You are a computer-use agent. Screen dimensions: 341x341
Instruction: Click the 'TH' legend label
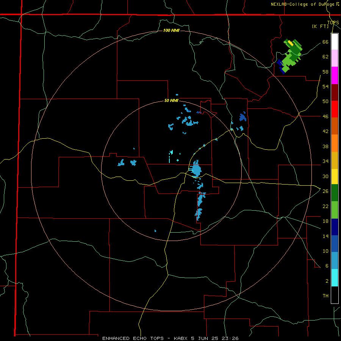tap(325, 296)
